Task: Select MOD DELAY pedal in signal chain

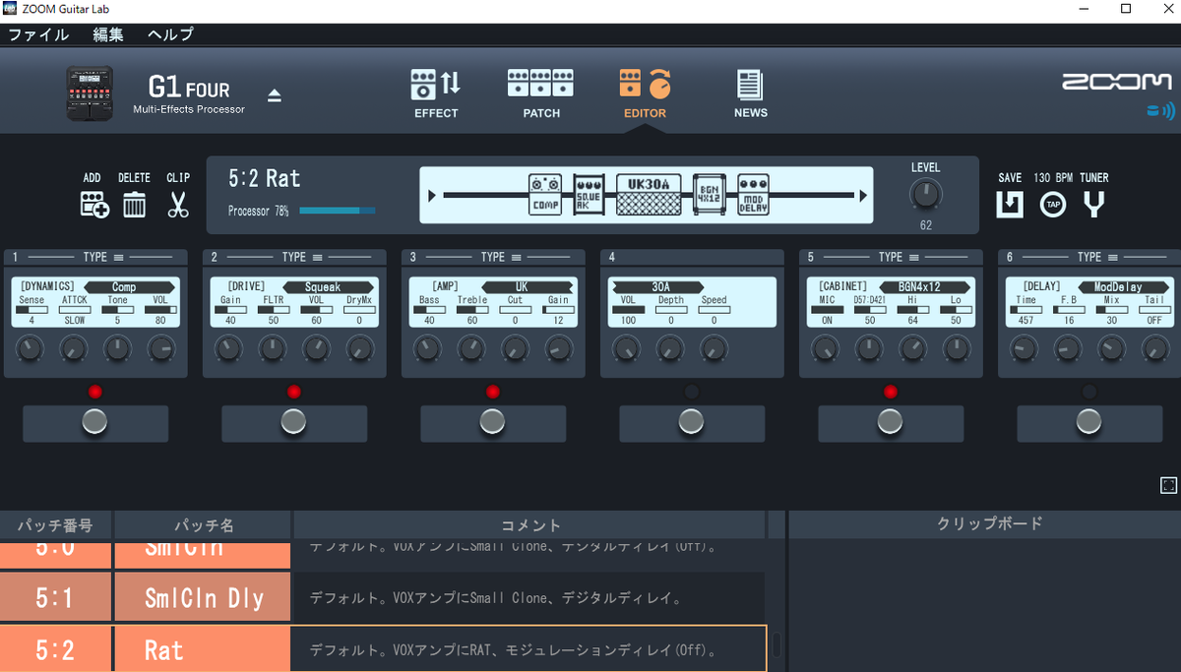Action: point(754,195)
